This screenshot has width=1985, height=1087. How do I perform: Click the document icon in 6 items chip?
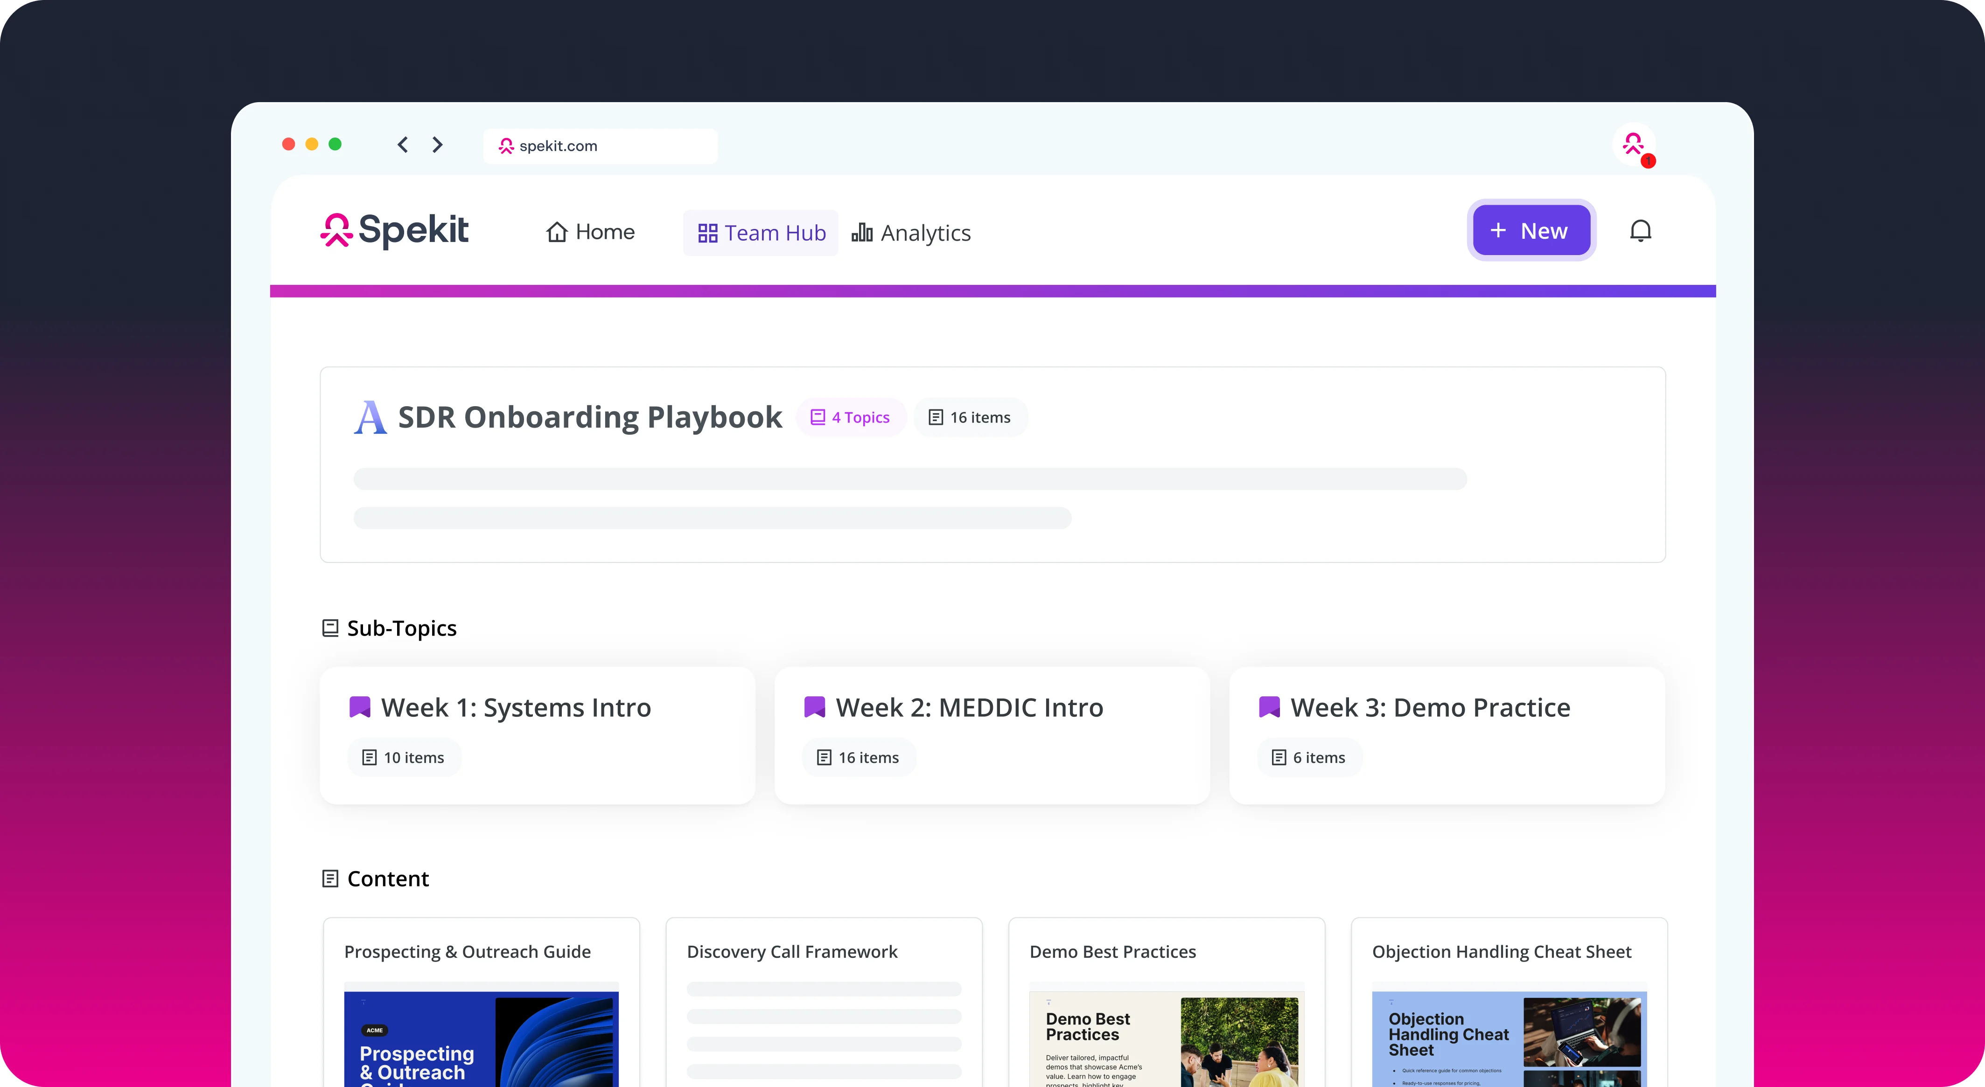[1279, 757]
